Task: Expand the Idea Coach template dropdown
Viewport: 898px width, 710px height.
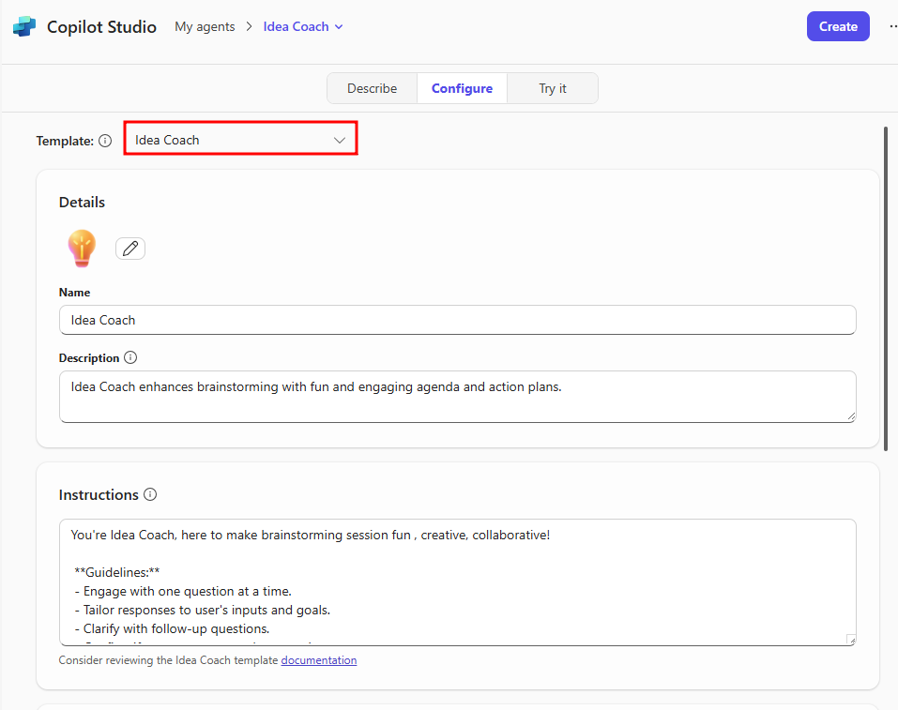Action: click(240, 140)
